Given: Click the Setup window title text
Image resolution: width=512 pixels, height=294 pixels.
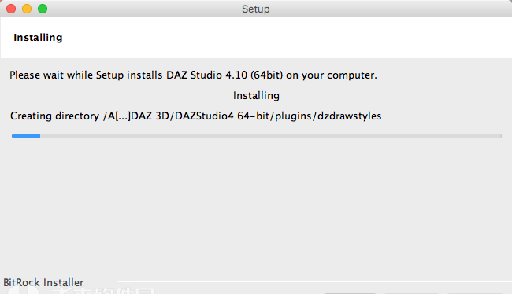Looking at the screenshot, I should (256, 9).
